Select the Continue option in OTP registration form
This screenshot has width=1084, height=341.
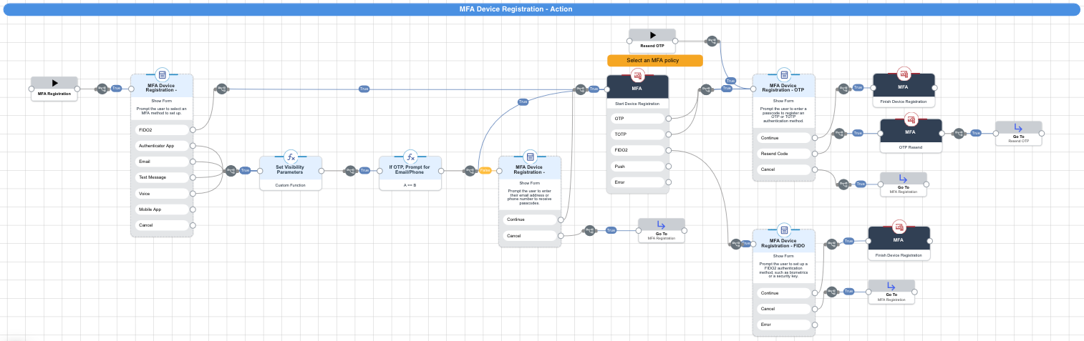coord(784,138)
